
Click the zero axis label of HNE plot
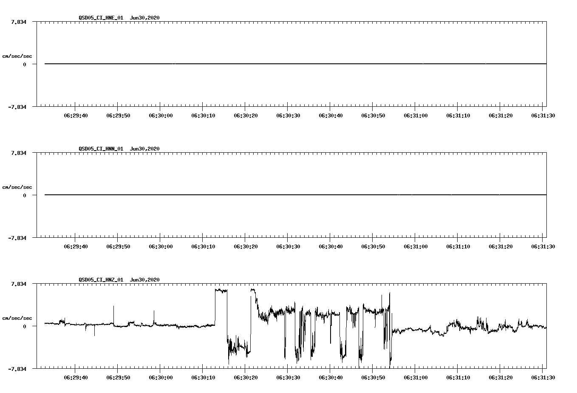(25, 64)
